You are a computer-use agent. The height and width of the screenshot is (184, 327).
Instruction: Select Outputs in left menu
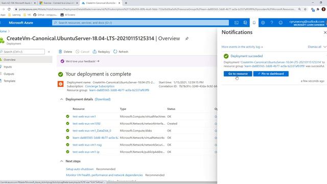click(x=9, y=74)
